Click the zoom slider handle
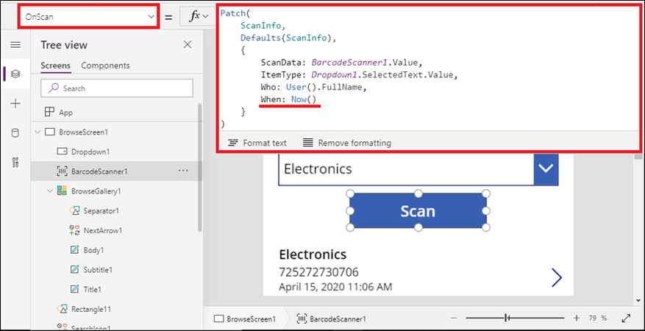 506,318
